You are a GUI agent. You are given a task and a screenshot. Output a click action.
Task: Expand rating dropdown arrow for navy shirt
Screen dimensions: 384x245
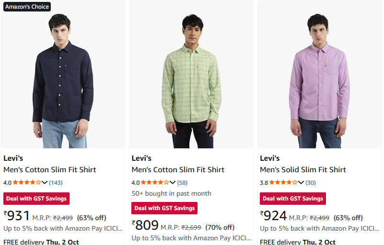(x=45, y=182)
